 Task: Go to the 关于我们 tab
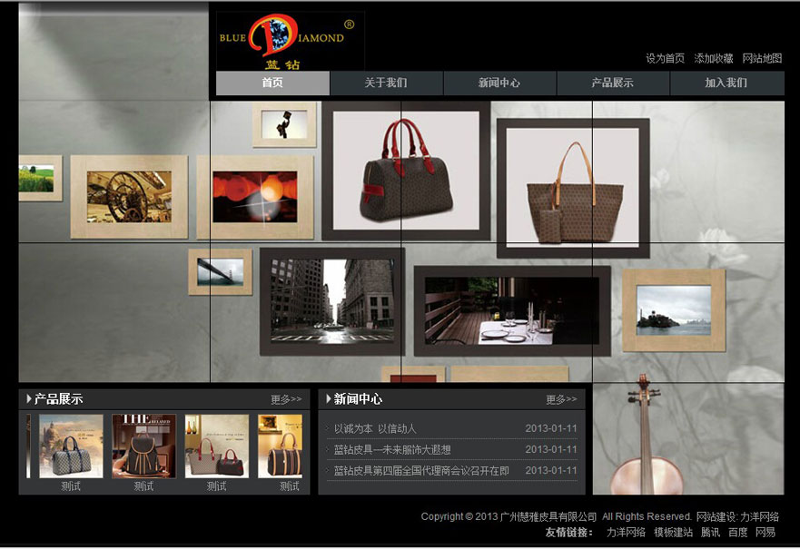click(x=386, y=83)
